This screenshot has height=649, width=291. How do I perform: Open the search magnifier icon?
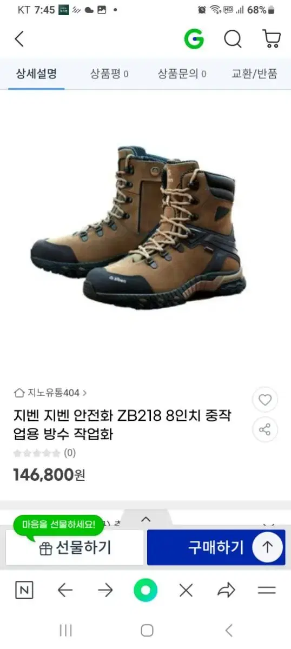pos(233,39)
